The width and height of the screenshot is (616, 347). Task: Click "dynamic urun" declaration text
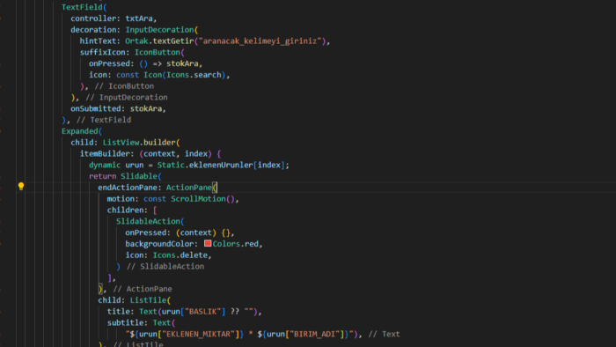[116, 165]
